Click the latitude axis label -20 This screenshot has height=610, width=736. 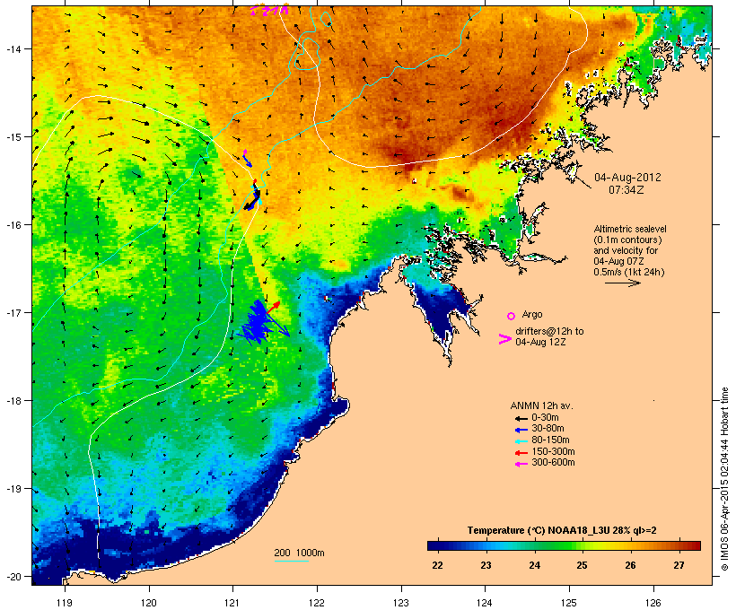[13, 577]
